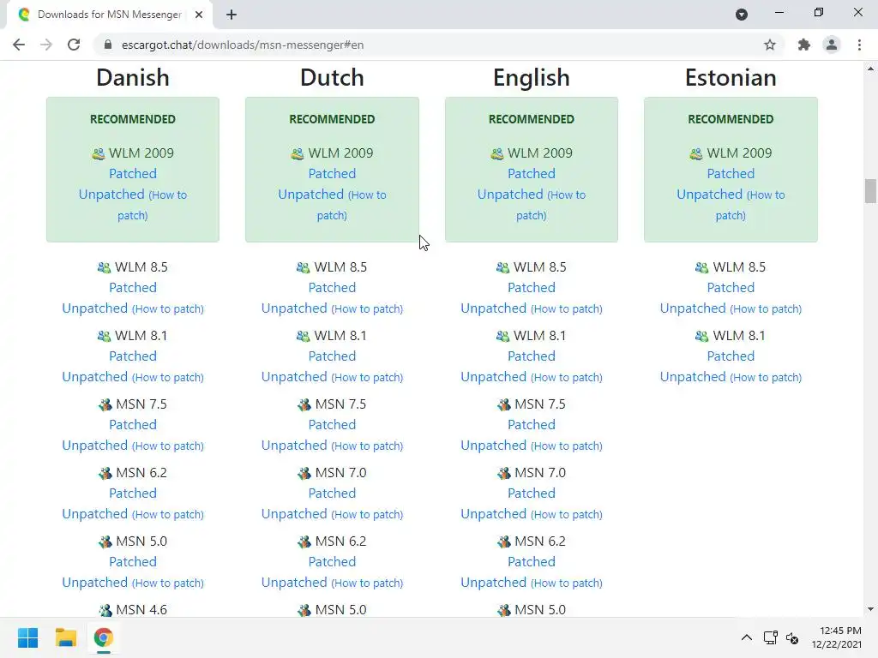Click the muted volume tray icon
The image size is (878, 658).
tap(792, 637)
